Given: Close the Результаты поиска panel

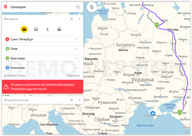Looking at the screenshot, I should pos(71,100).
